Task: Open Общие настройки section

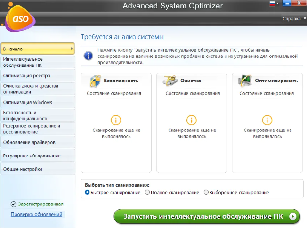Action: pyautogui.click(x=38, y=169)
